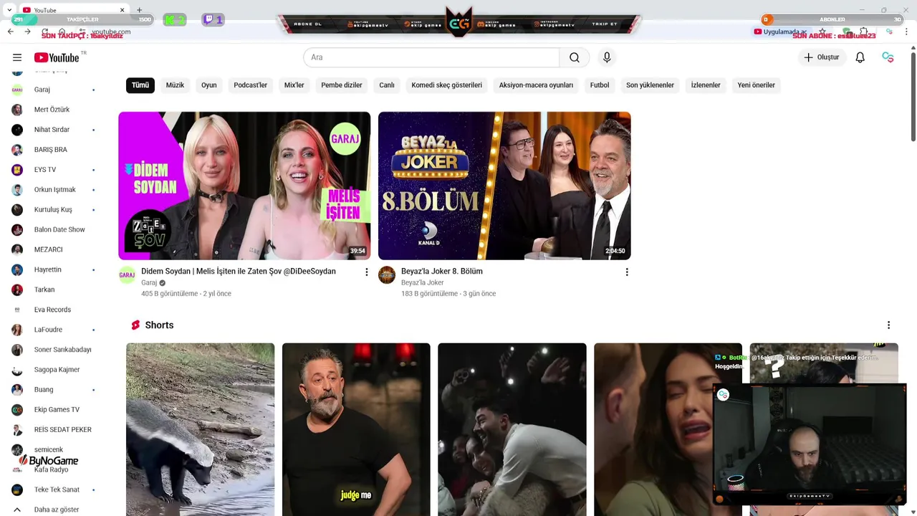Screen dimensions: 917x516
Task: Click MEZARCI channel avatar
Action: (17, 250)
